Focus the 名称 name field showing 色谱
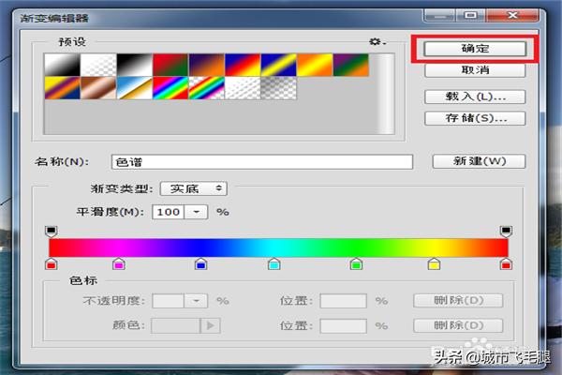Screen dimensions: 562x375 (x=262, y=162)
